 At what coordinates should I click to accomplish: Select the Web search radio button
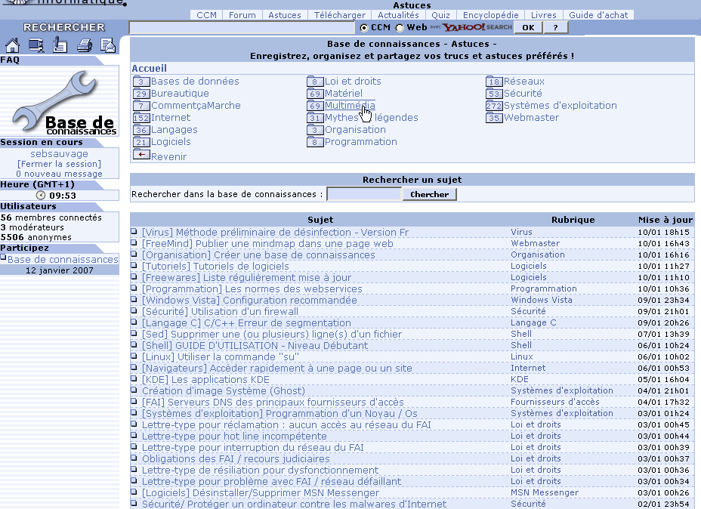click(x=400, y=28)
